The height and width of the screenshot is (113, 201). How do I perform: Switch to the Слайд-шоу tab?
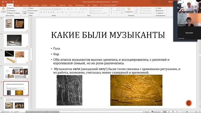[x=62, y=5]
